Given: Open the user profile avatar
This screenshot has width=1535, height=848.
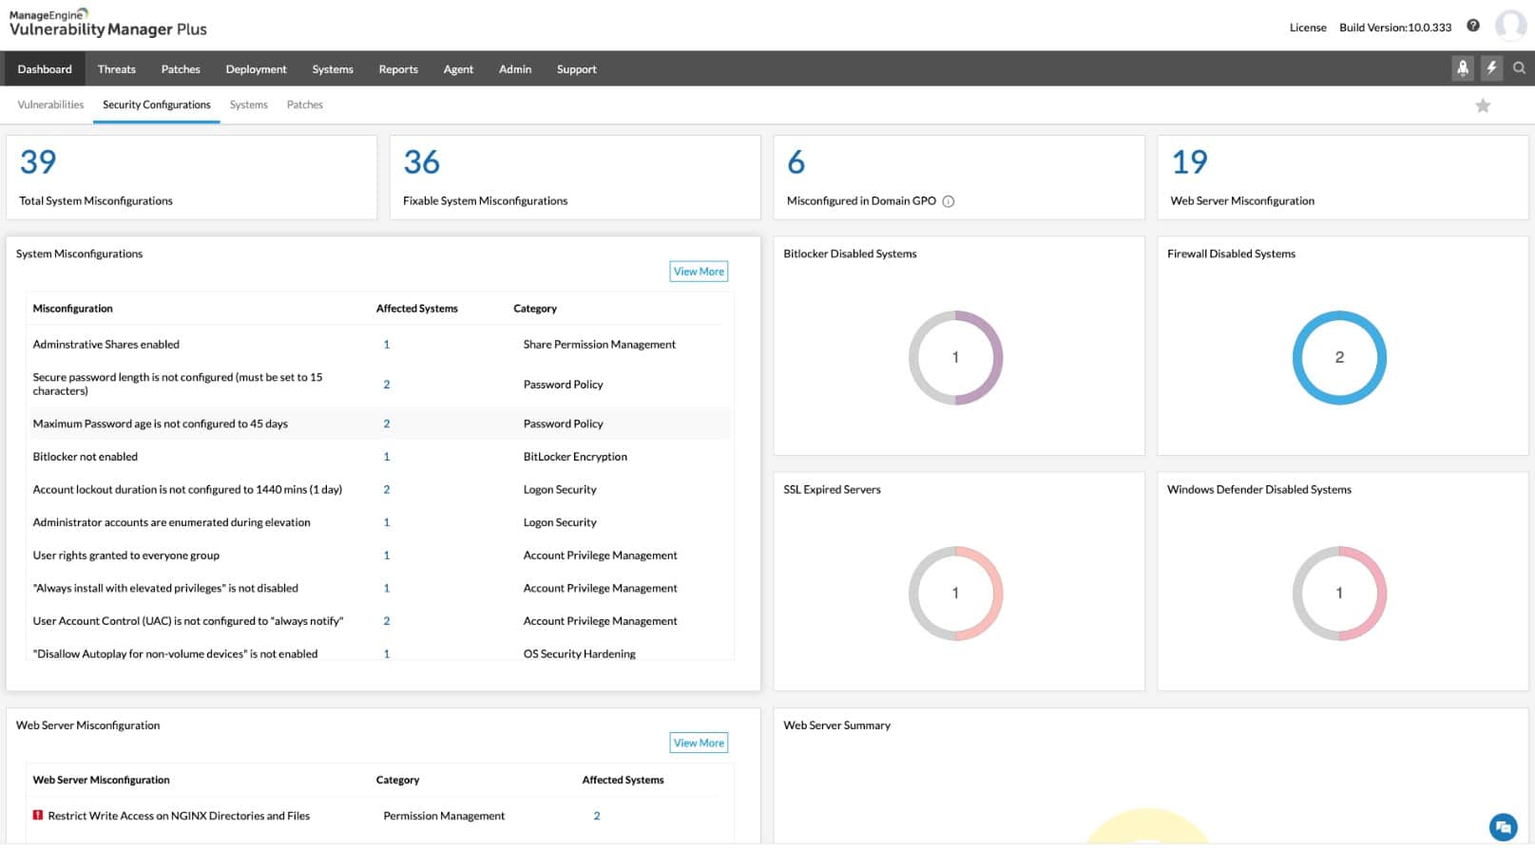Looking at the screenshot, I should 1510,26.
